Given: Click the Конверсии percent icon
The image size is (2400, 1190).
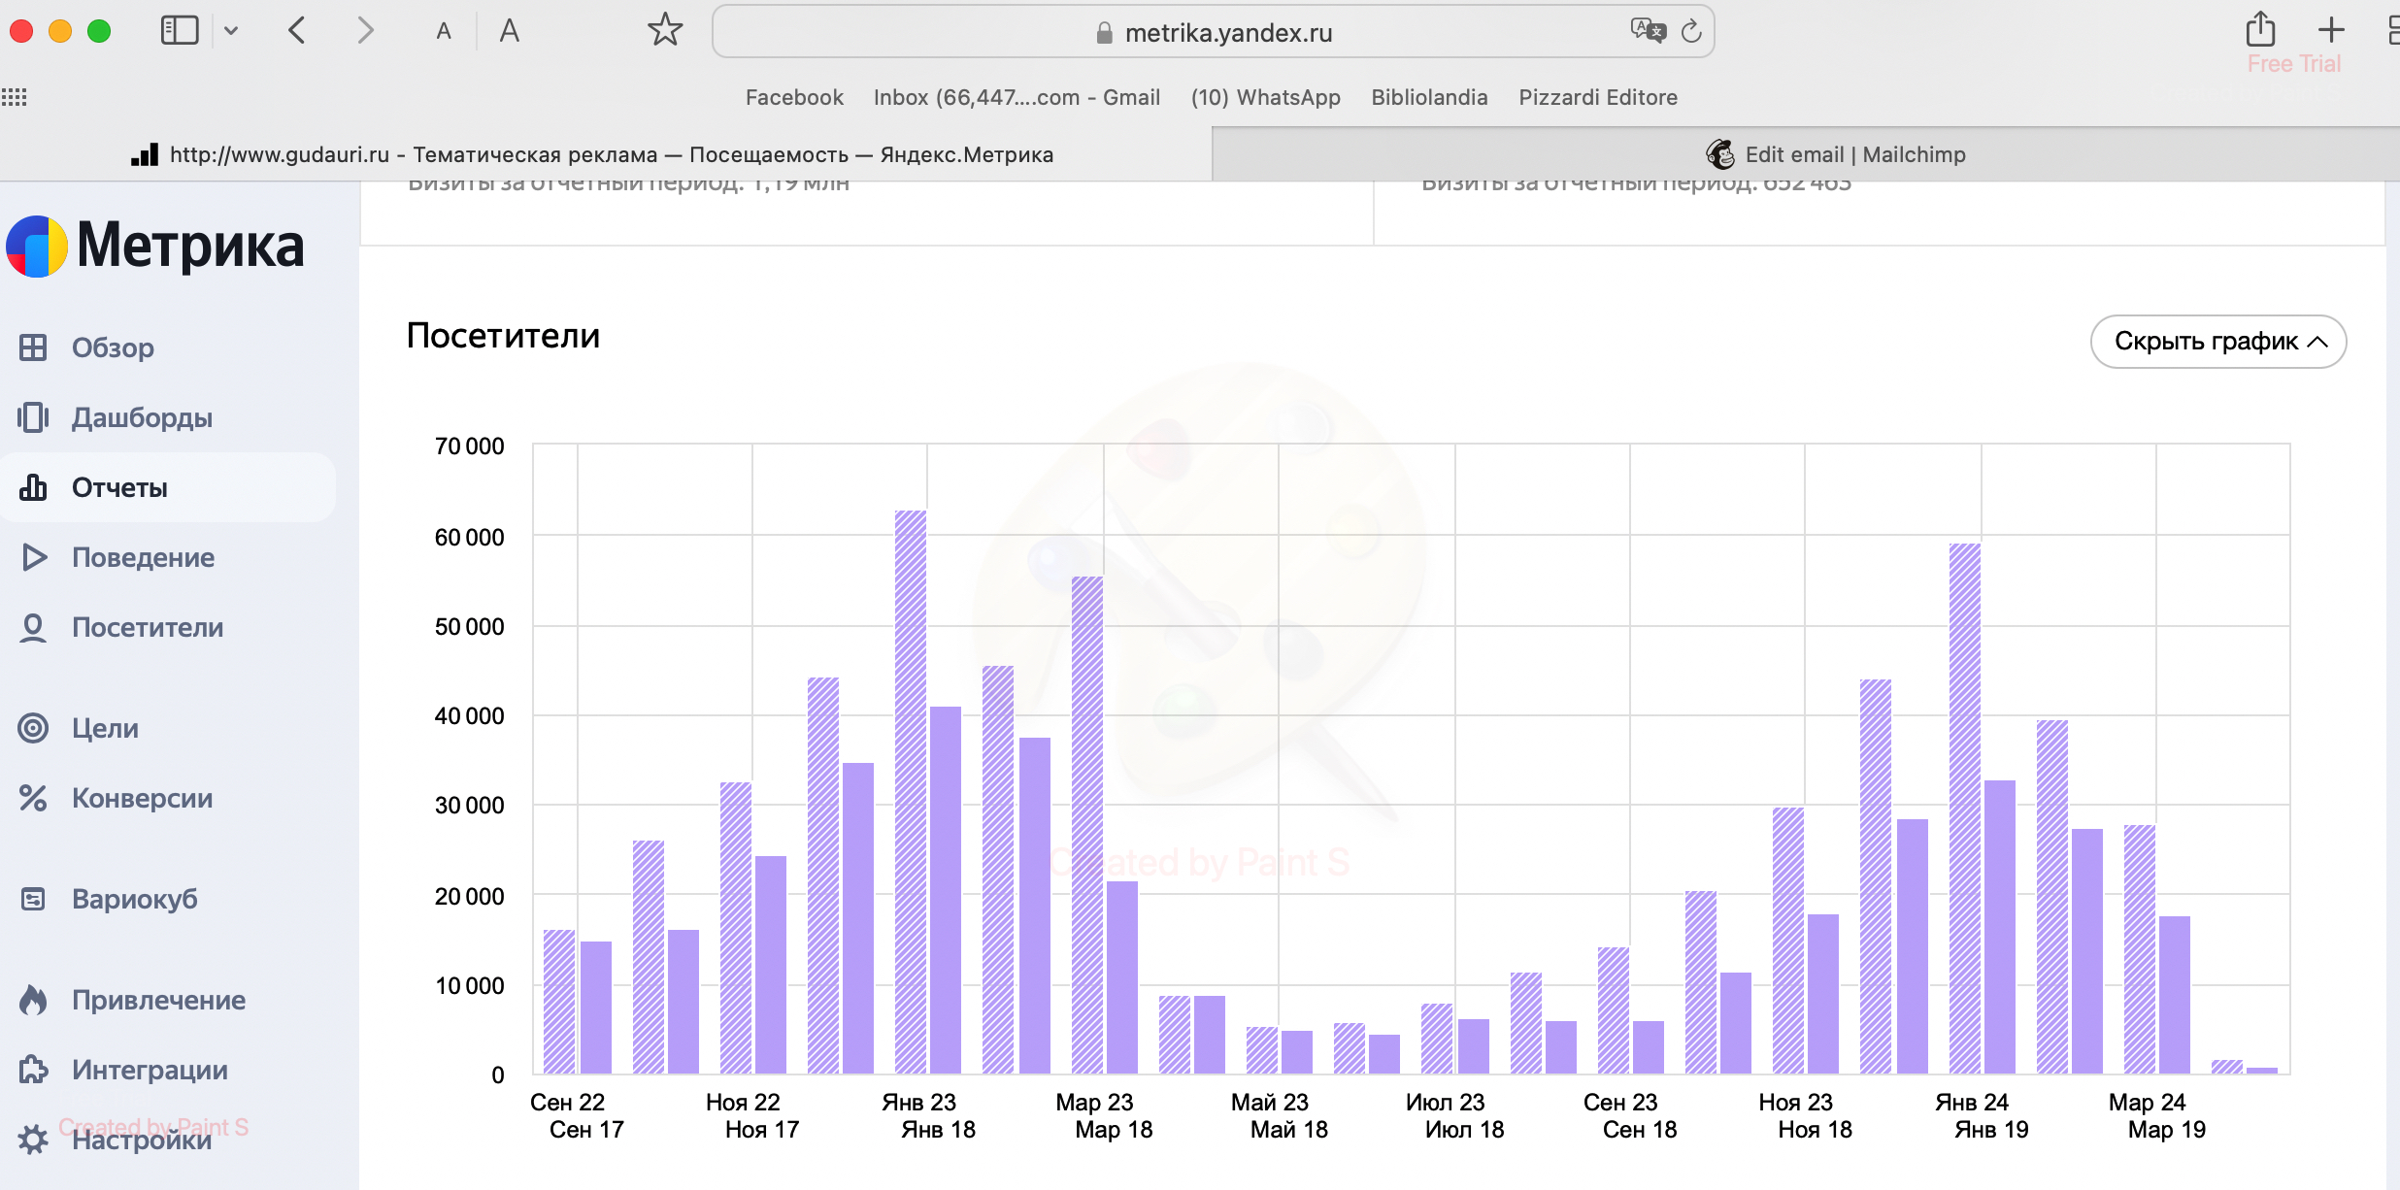Looking at the screenshot, I should click(x=33, y=798).
